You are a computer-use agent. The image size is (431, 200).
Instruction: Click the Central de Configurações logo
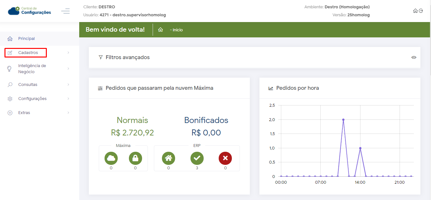pyautogui.click(x=30, y=11)
